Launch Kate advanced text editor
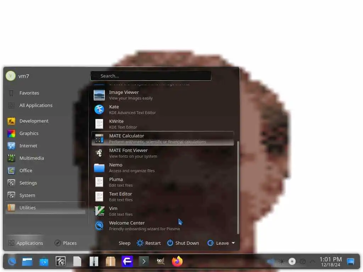The width and height of the screenshot is (363, 272). pos(162,110)
